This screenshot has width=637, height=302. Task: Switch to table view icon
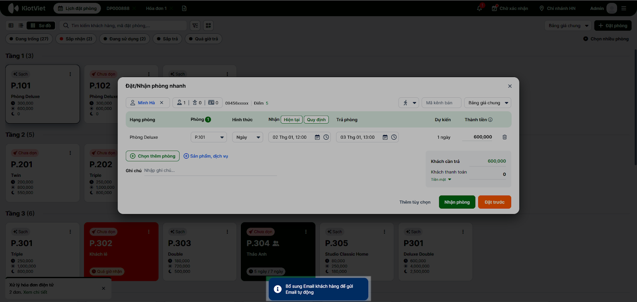11,25
